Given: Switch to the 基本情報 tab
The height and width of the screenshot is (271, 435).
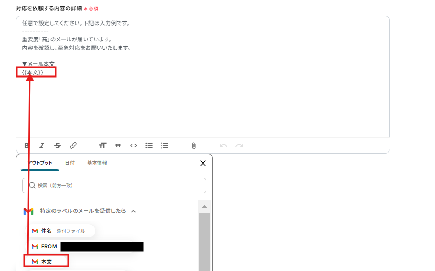Looking at the screenshot, I should tap(97, 163).
